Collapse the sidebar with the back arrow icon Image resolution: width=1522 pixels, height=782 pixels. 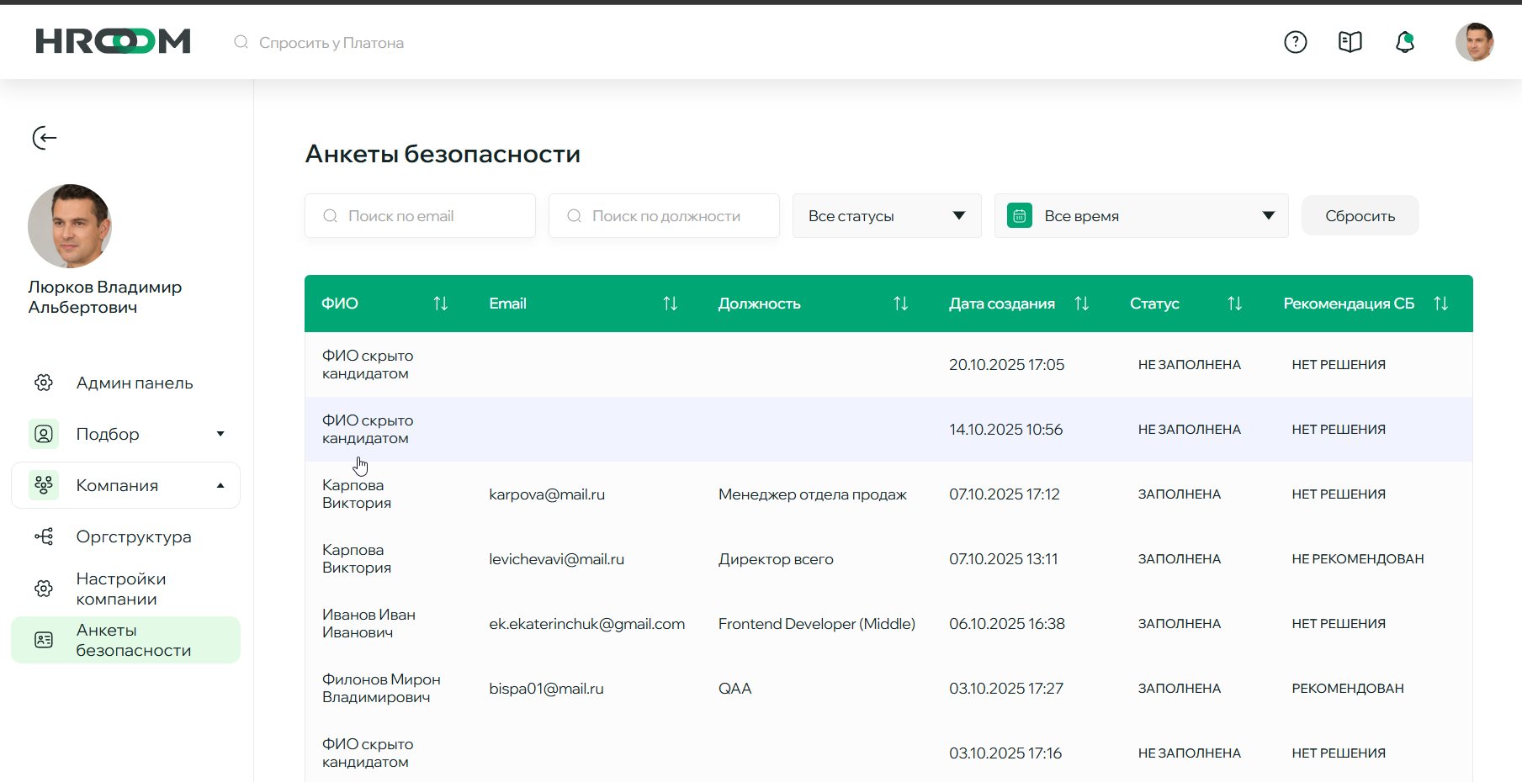(44, 138)
